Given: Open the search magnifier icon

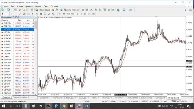Looking at the screenshot, I should (x=186, y=10).
